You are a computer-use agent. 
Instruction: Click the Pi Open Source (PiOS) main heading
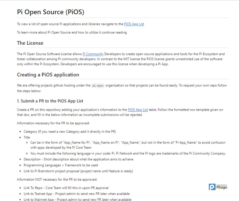tap(50, 12)
